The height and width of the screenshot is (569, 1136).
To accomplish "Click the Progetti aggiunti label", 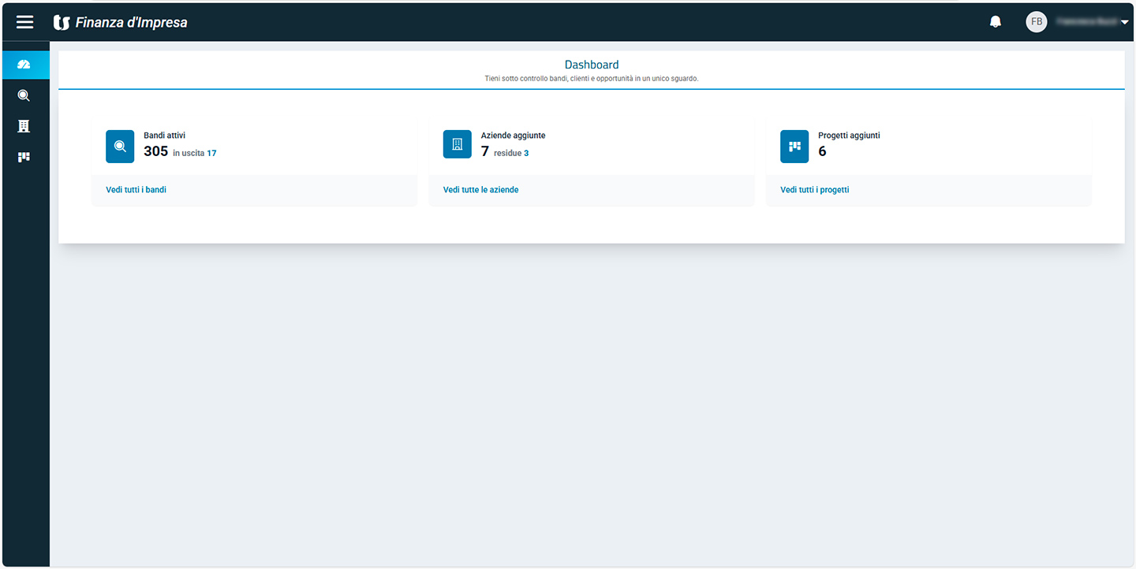I will (x=849, y=136).
